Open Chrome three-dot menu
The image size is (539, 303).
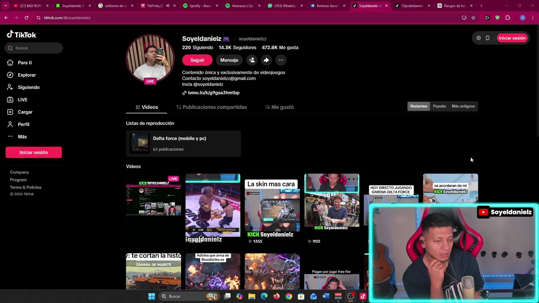click(533, 18)
